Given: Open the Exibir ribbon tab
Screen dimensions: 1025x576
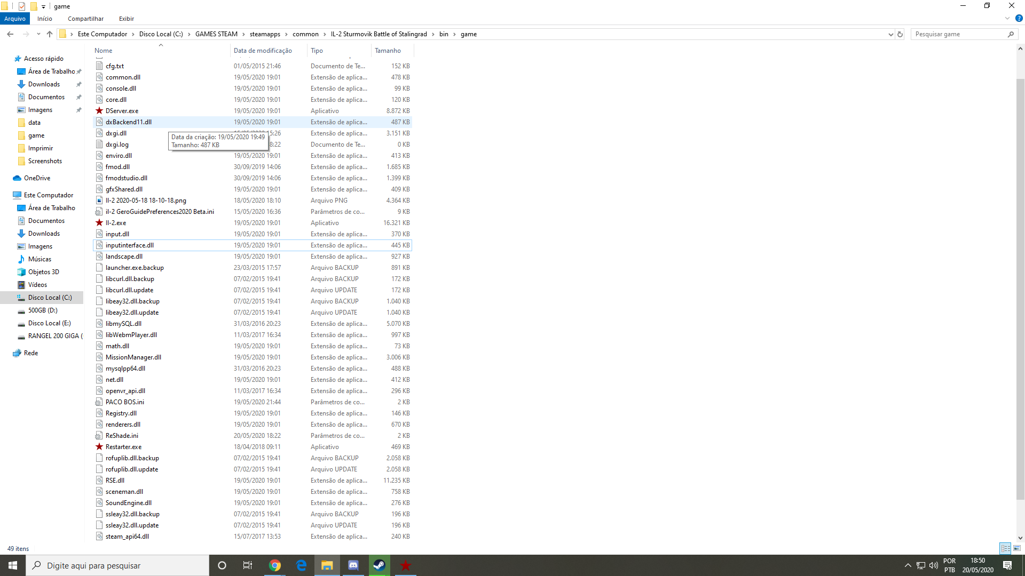Looking at the screenshot, I should pos(127,19).
